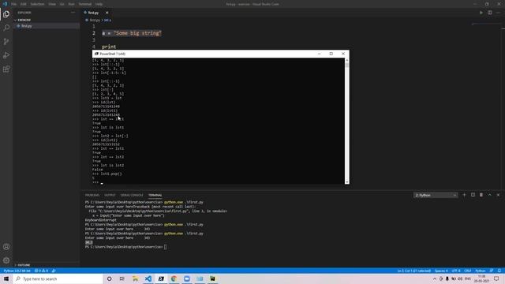Viewport: 505px width, 284px height.
Task: Open the Manage gear in activity bar
Action: [6, 260]
